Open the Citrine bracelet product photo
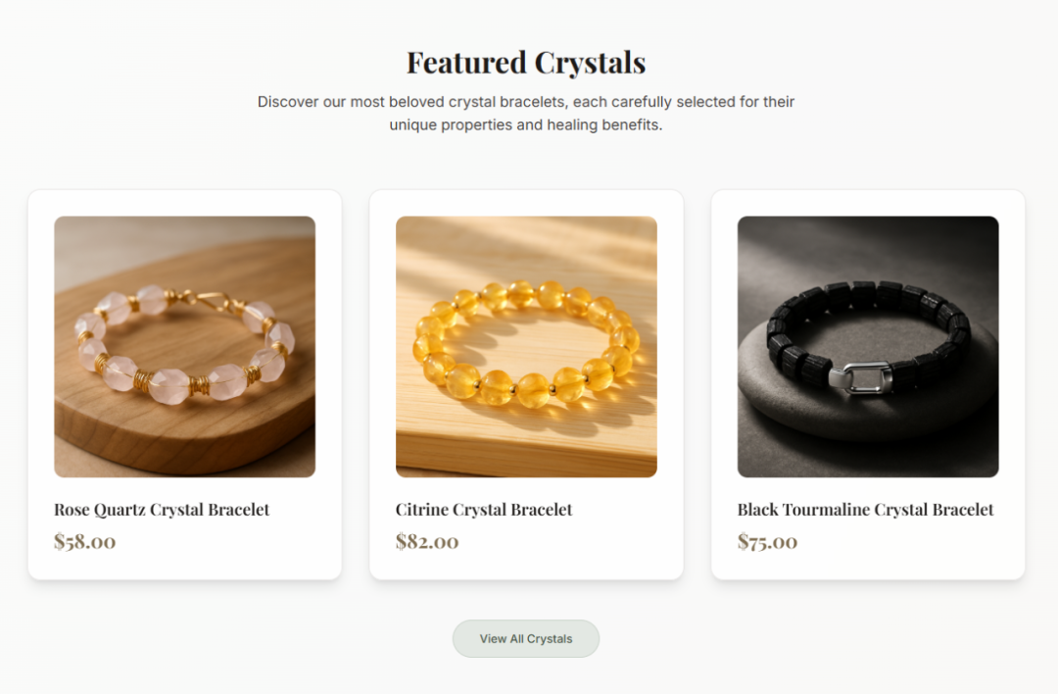The height and width of the screenshot is (694, 1058). (x=526, y=346)
